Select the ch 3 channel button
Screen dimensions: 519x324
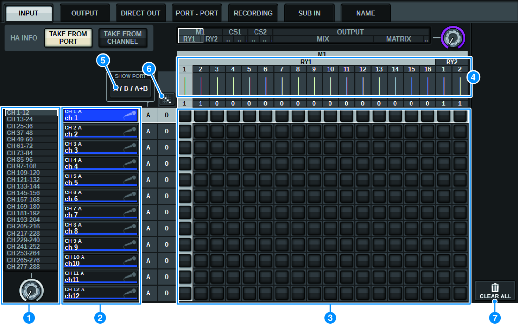click(x=101, y=147)
